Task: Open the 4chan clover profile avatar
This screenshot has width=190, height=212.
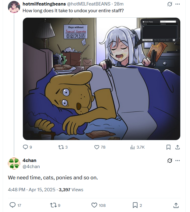Action: coord(14,163)
